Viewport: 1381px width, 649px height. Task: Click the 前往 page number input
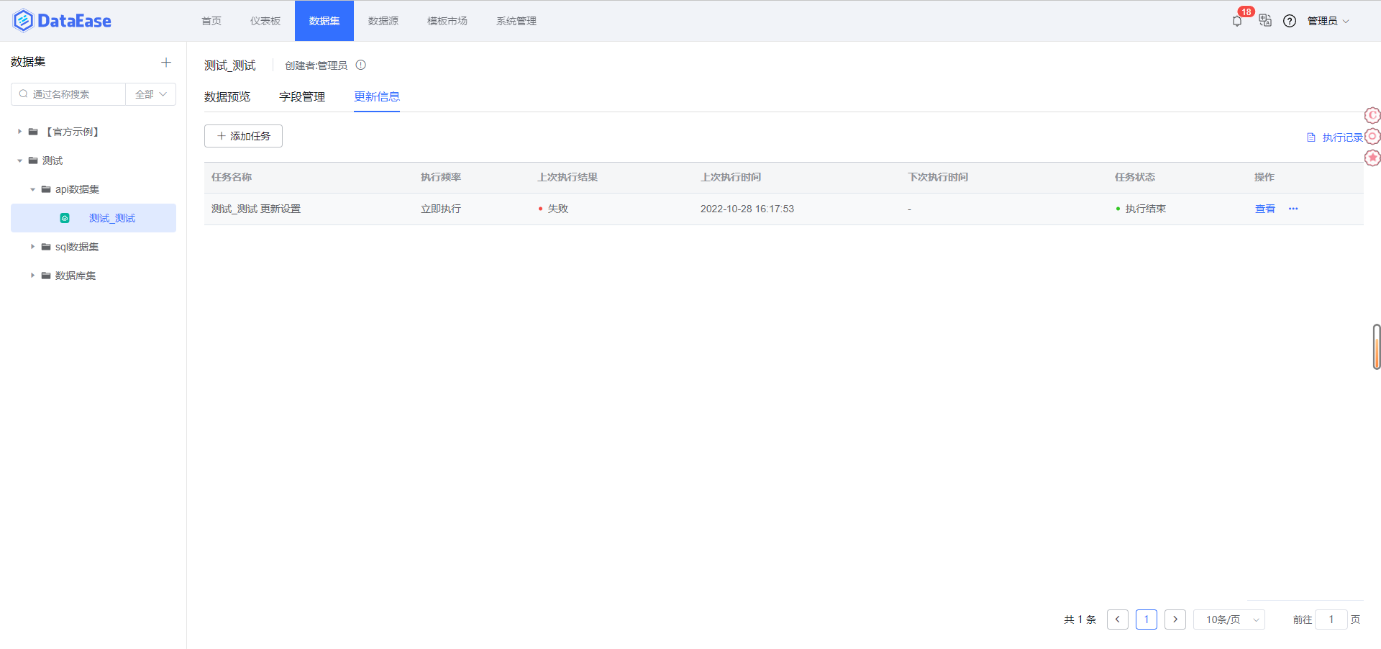pos(1331,619)
